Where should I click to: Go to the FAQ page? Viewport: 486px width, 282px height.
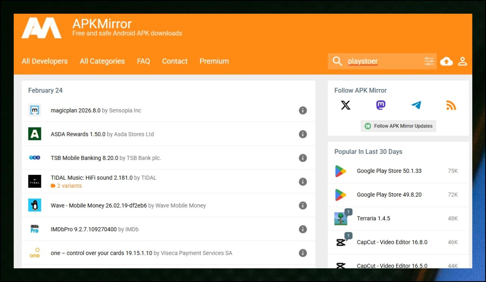(143, 61)
